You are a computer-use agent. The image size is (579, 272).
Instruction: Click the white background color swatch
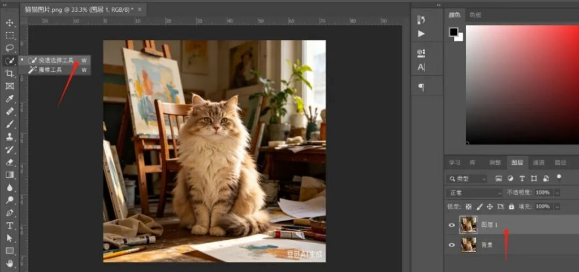(x=460, y=38)
